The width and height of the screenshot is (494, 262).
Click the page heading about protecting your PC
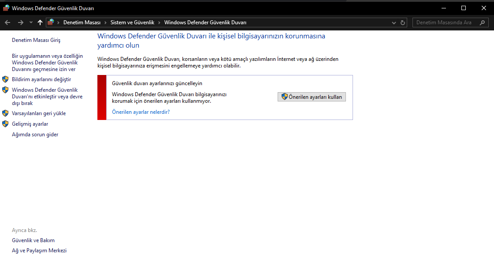[211, 41]
